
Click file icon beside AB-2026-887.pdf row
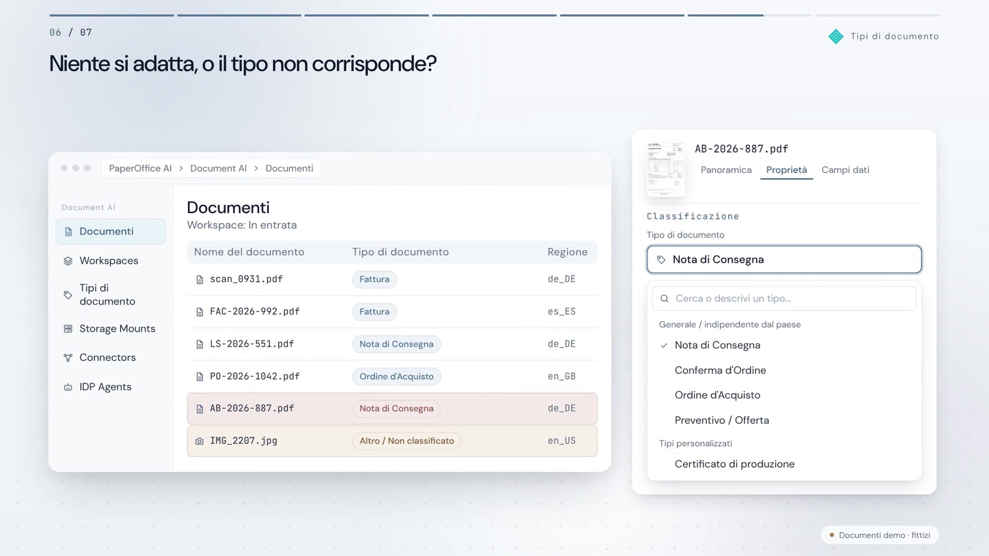(200, 409)
